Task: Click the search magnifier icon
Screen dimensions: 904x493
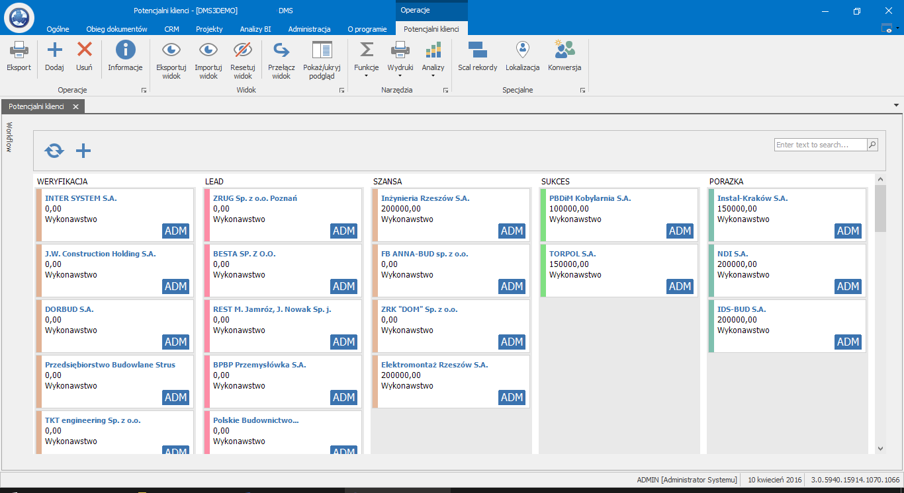Action: [x=872, y=145]
